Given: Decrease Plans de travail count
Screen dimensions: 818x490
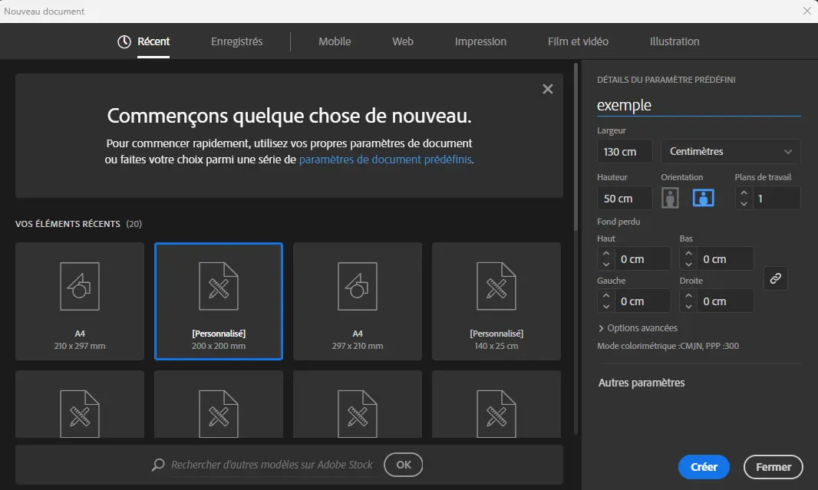Looking at the screenshot, I should [744, 204].
